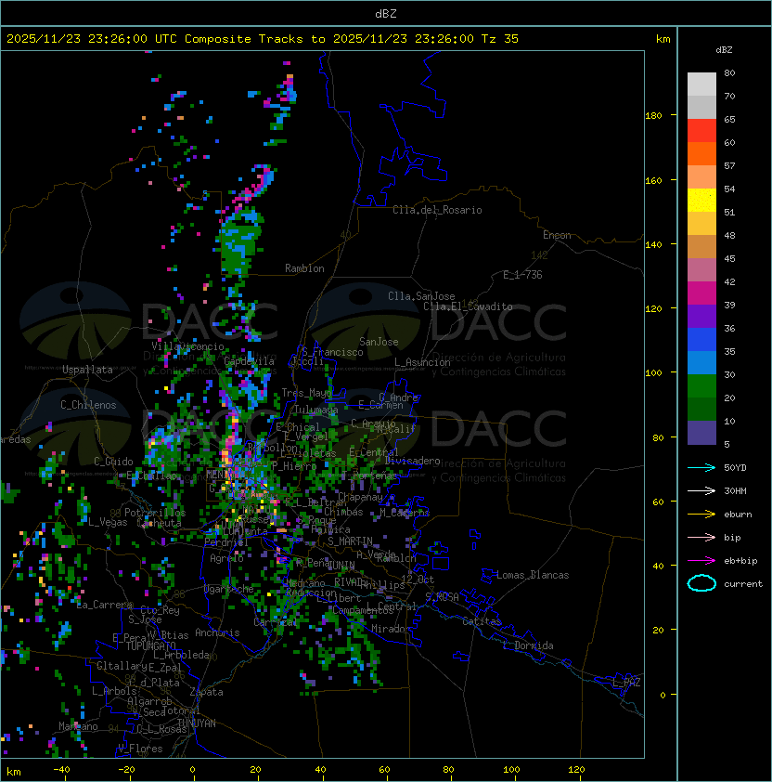Click the cyan 50YD arrow in legend

tap(701, 468)
